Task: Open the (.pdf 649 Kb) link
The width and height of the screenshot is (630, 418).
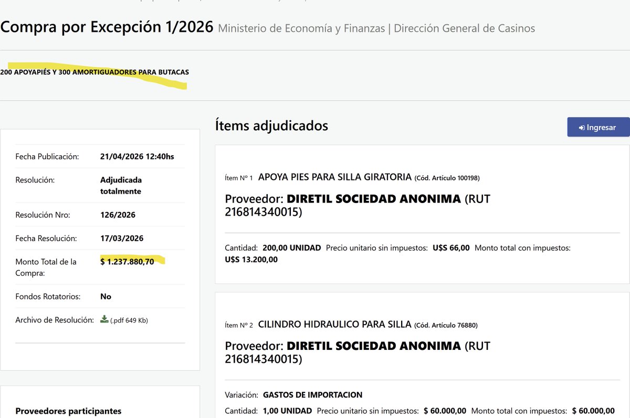Action: click(x=129, y=320)
